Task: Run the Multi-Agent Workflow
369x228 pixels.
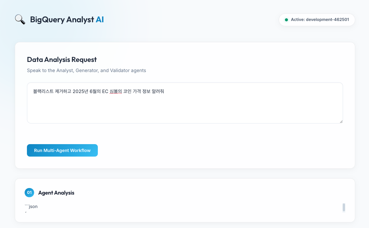Action: pos(62,150)
